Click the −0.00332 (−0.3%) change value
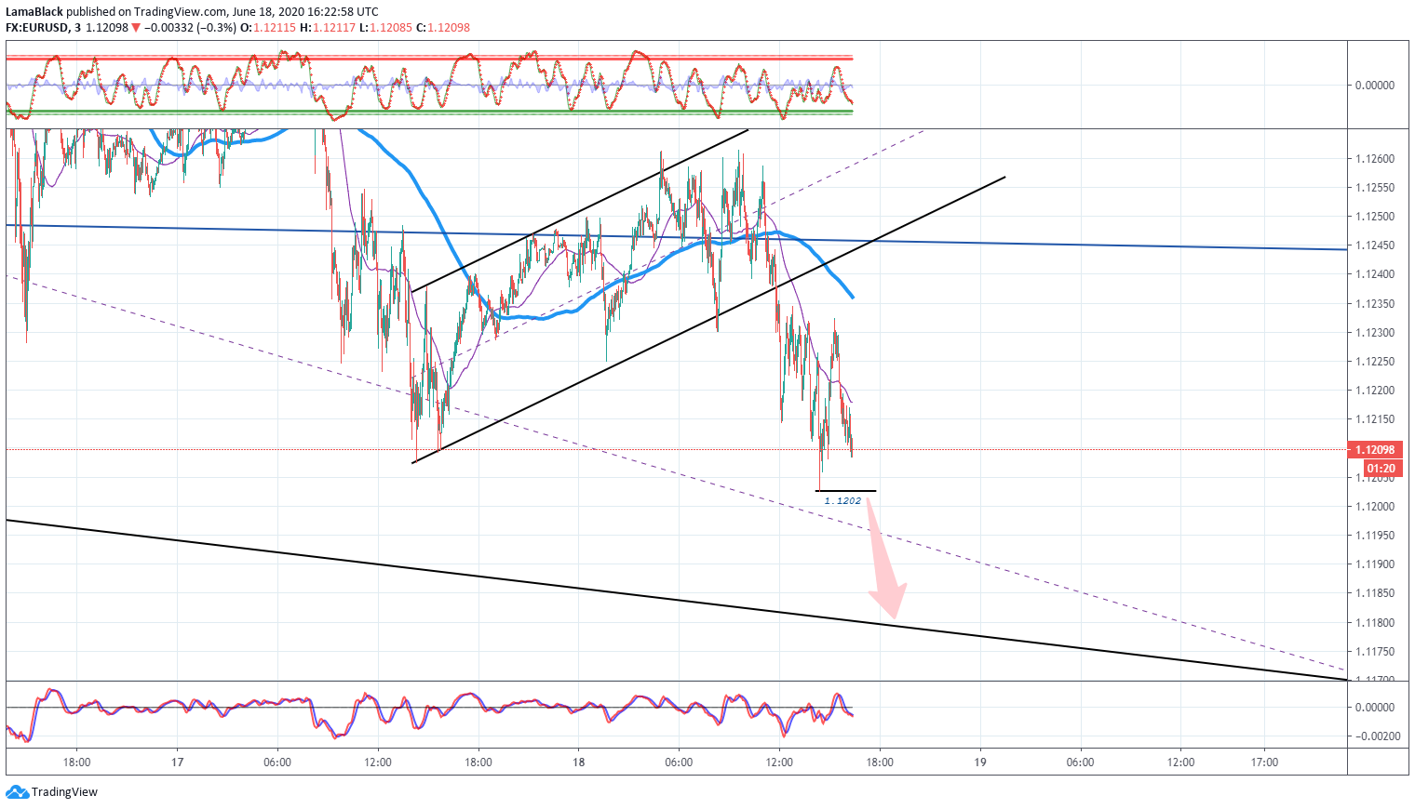The height and width of the screenshot is (809, 1415). tap(191, 28)
